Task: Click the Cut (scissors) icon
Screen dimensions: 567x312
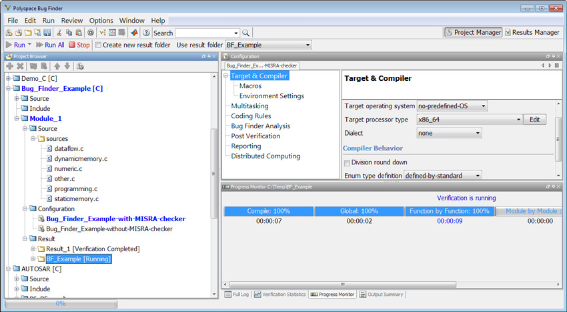Action: click(59, 33)
